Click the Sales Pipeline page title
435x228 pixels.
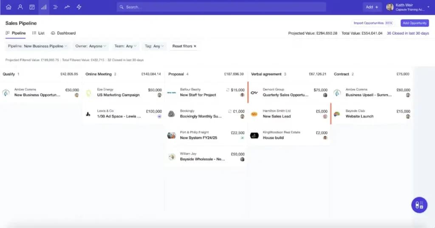click(x=21, y=23)
